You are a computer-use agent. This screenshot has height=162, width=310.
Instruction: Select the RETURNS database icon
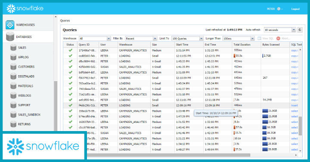click(13, 124)
